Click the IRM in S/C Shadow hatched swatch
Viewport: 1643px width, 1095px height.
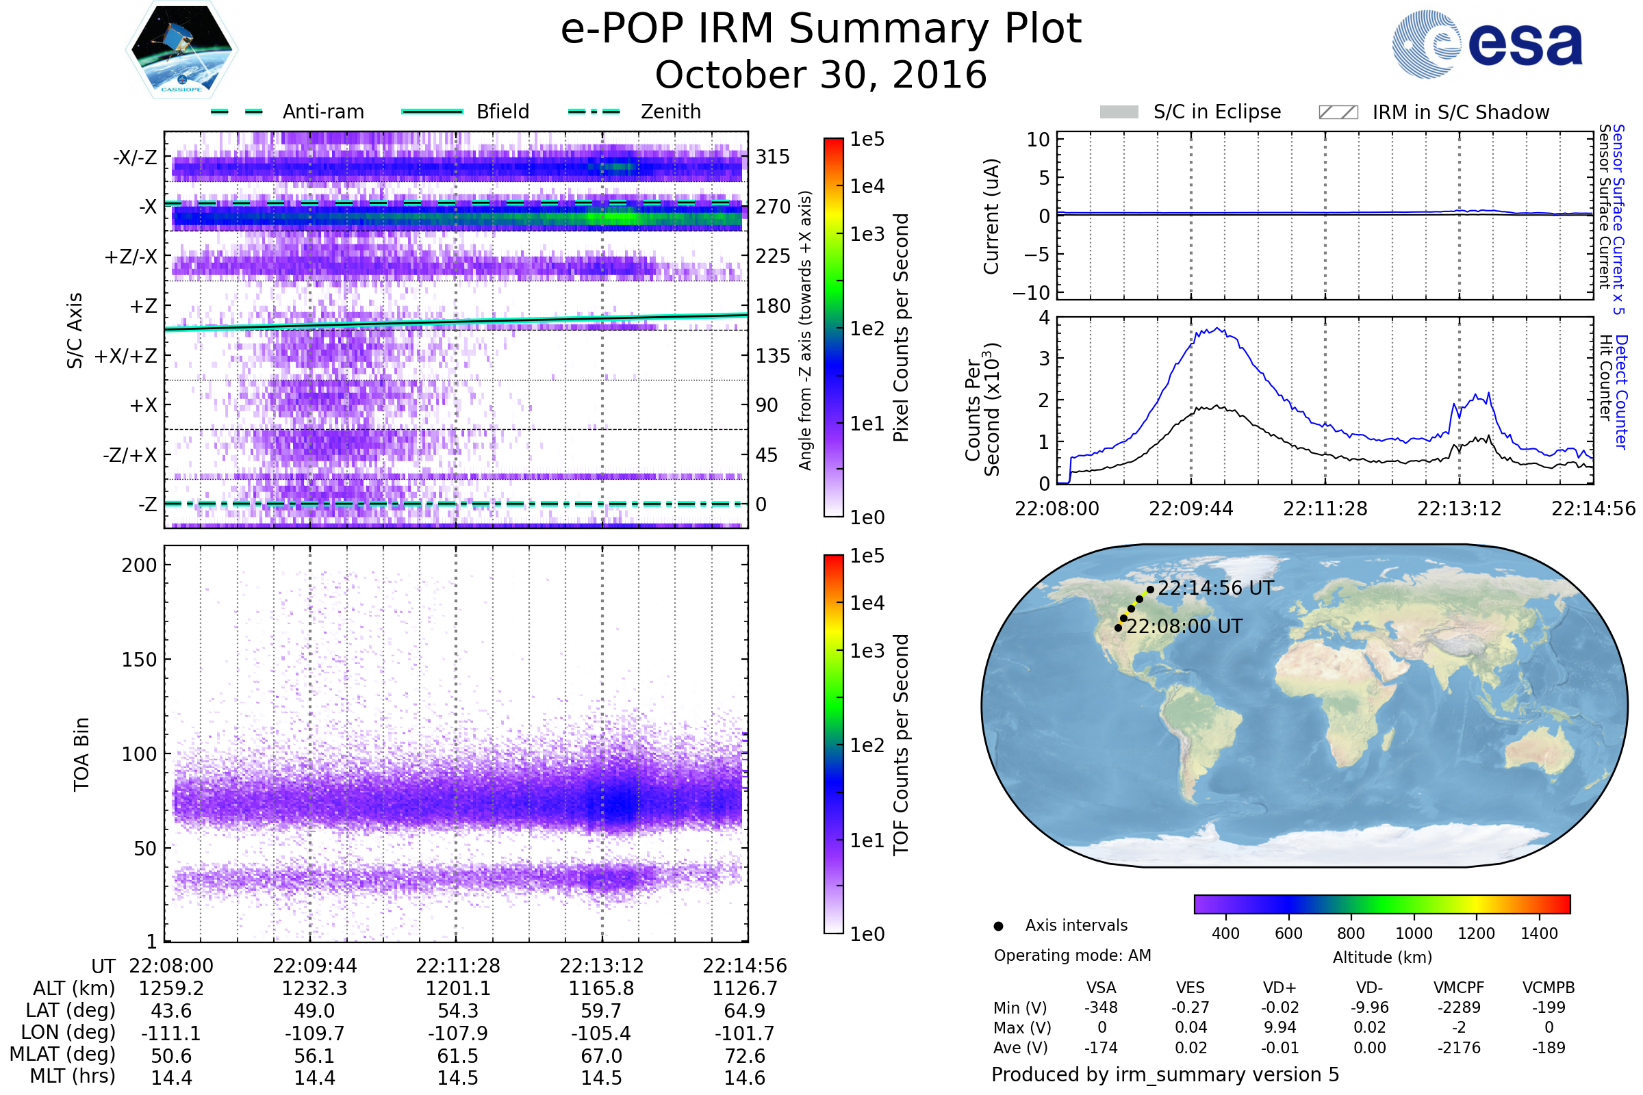point(1338,112)
